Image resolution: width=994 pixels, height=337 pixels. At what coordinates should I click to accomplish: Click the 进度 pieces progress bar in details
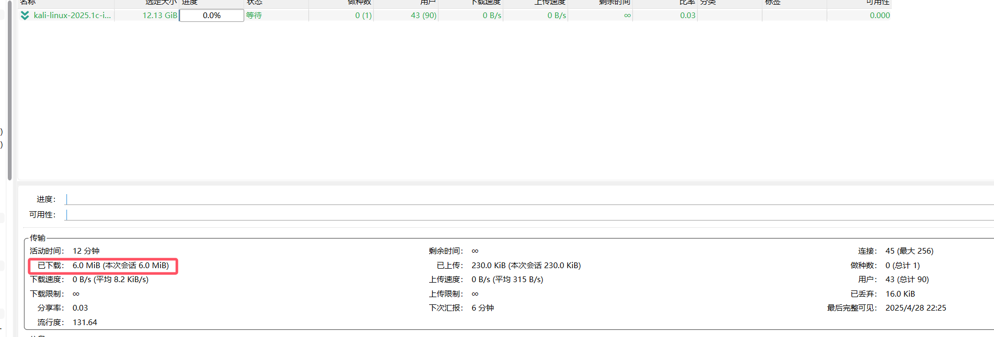(530, 199)
